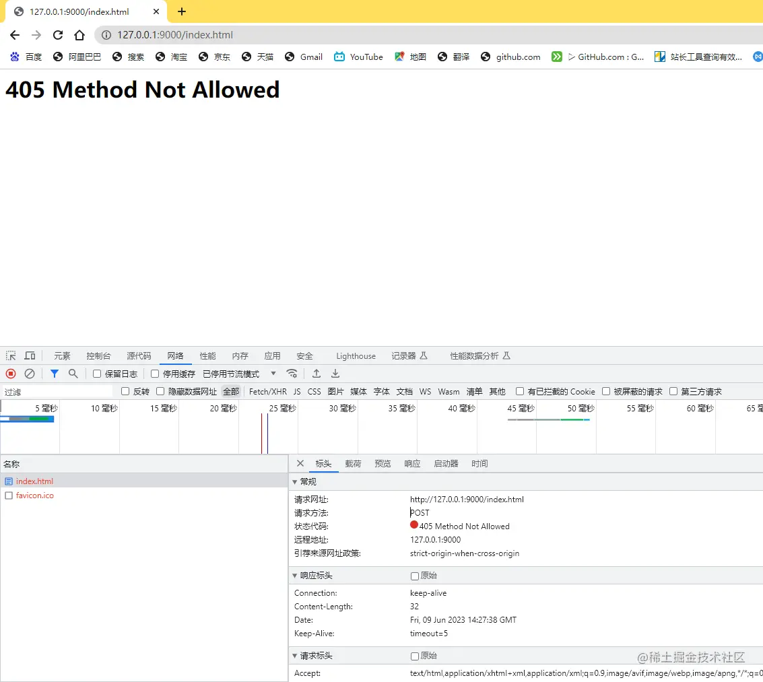Open the 时间 tab in details
The image size is (763, 682).
(479, 464)
